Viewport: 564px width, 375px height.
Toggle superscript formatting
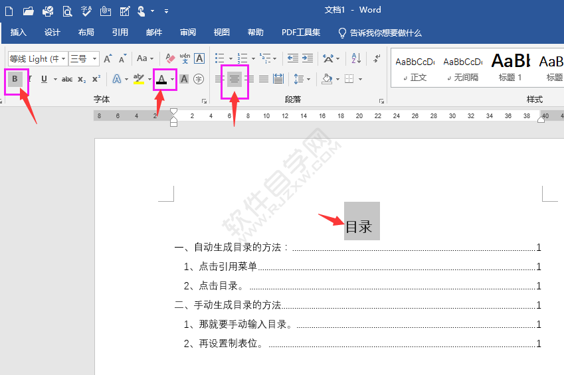click(96, 79)
